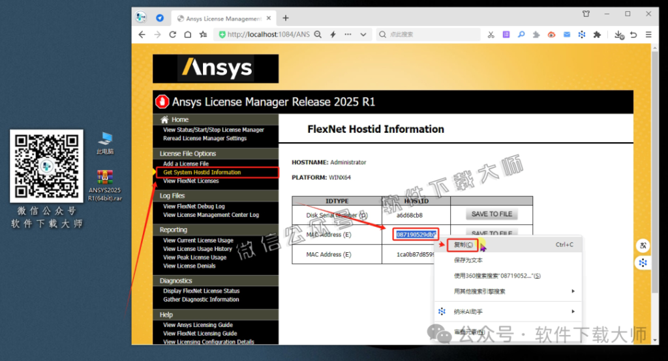Click Reread License Manager Settings
The image size is (668, 361).
pyautogui.click(x=205, y=138)
